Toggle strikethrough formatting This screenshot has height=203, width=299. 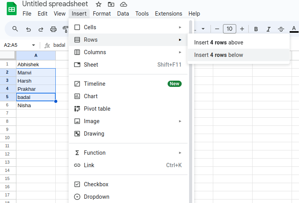(281, 29)
